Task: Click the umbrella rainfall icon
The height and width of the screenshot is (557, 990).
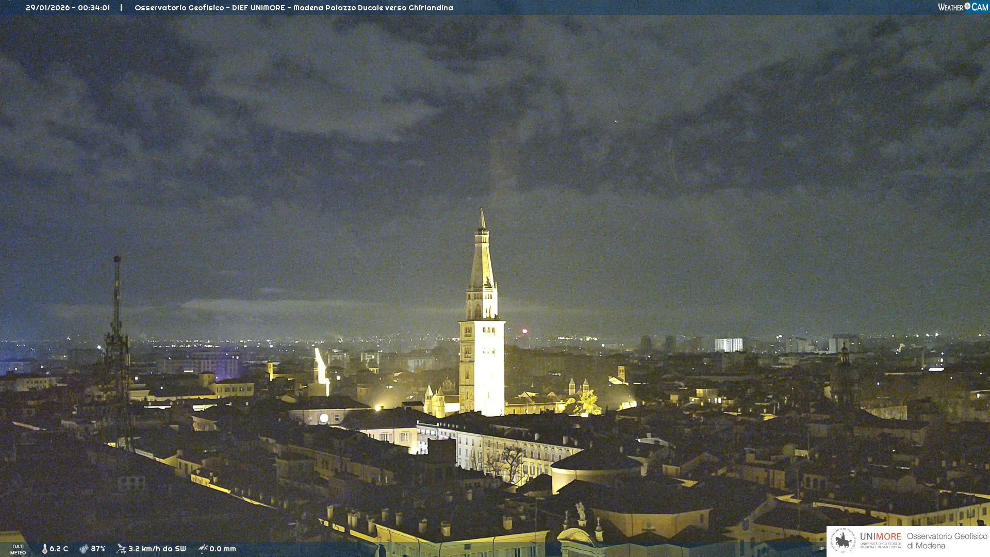Action: (x=203, y=549)
